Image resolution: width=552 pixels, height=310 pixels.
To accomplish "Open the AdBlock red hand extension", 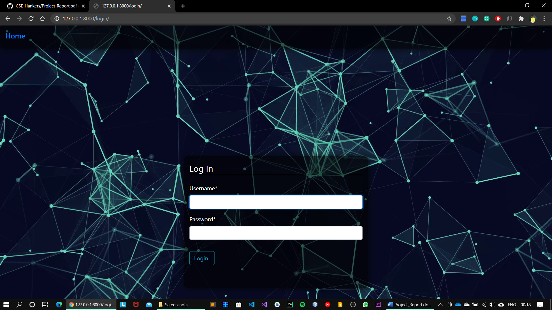I will pos(498,19).
